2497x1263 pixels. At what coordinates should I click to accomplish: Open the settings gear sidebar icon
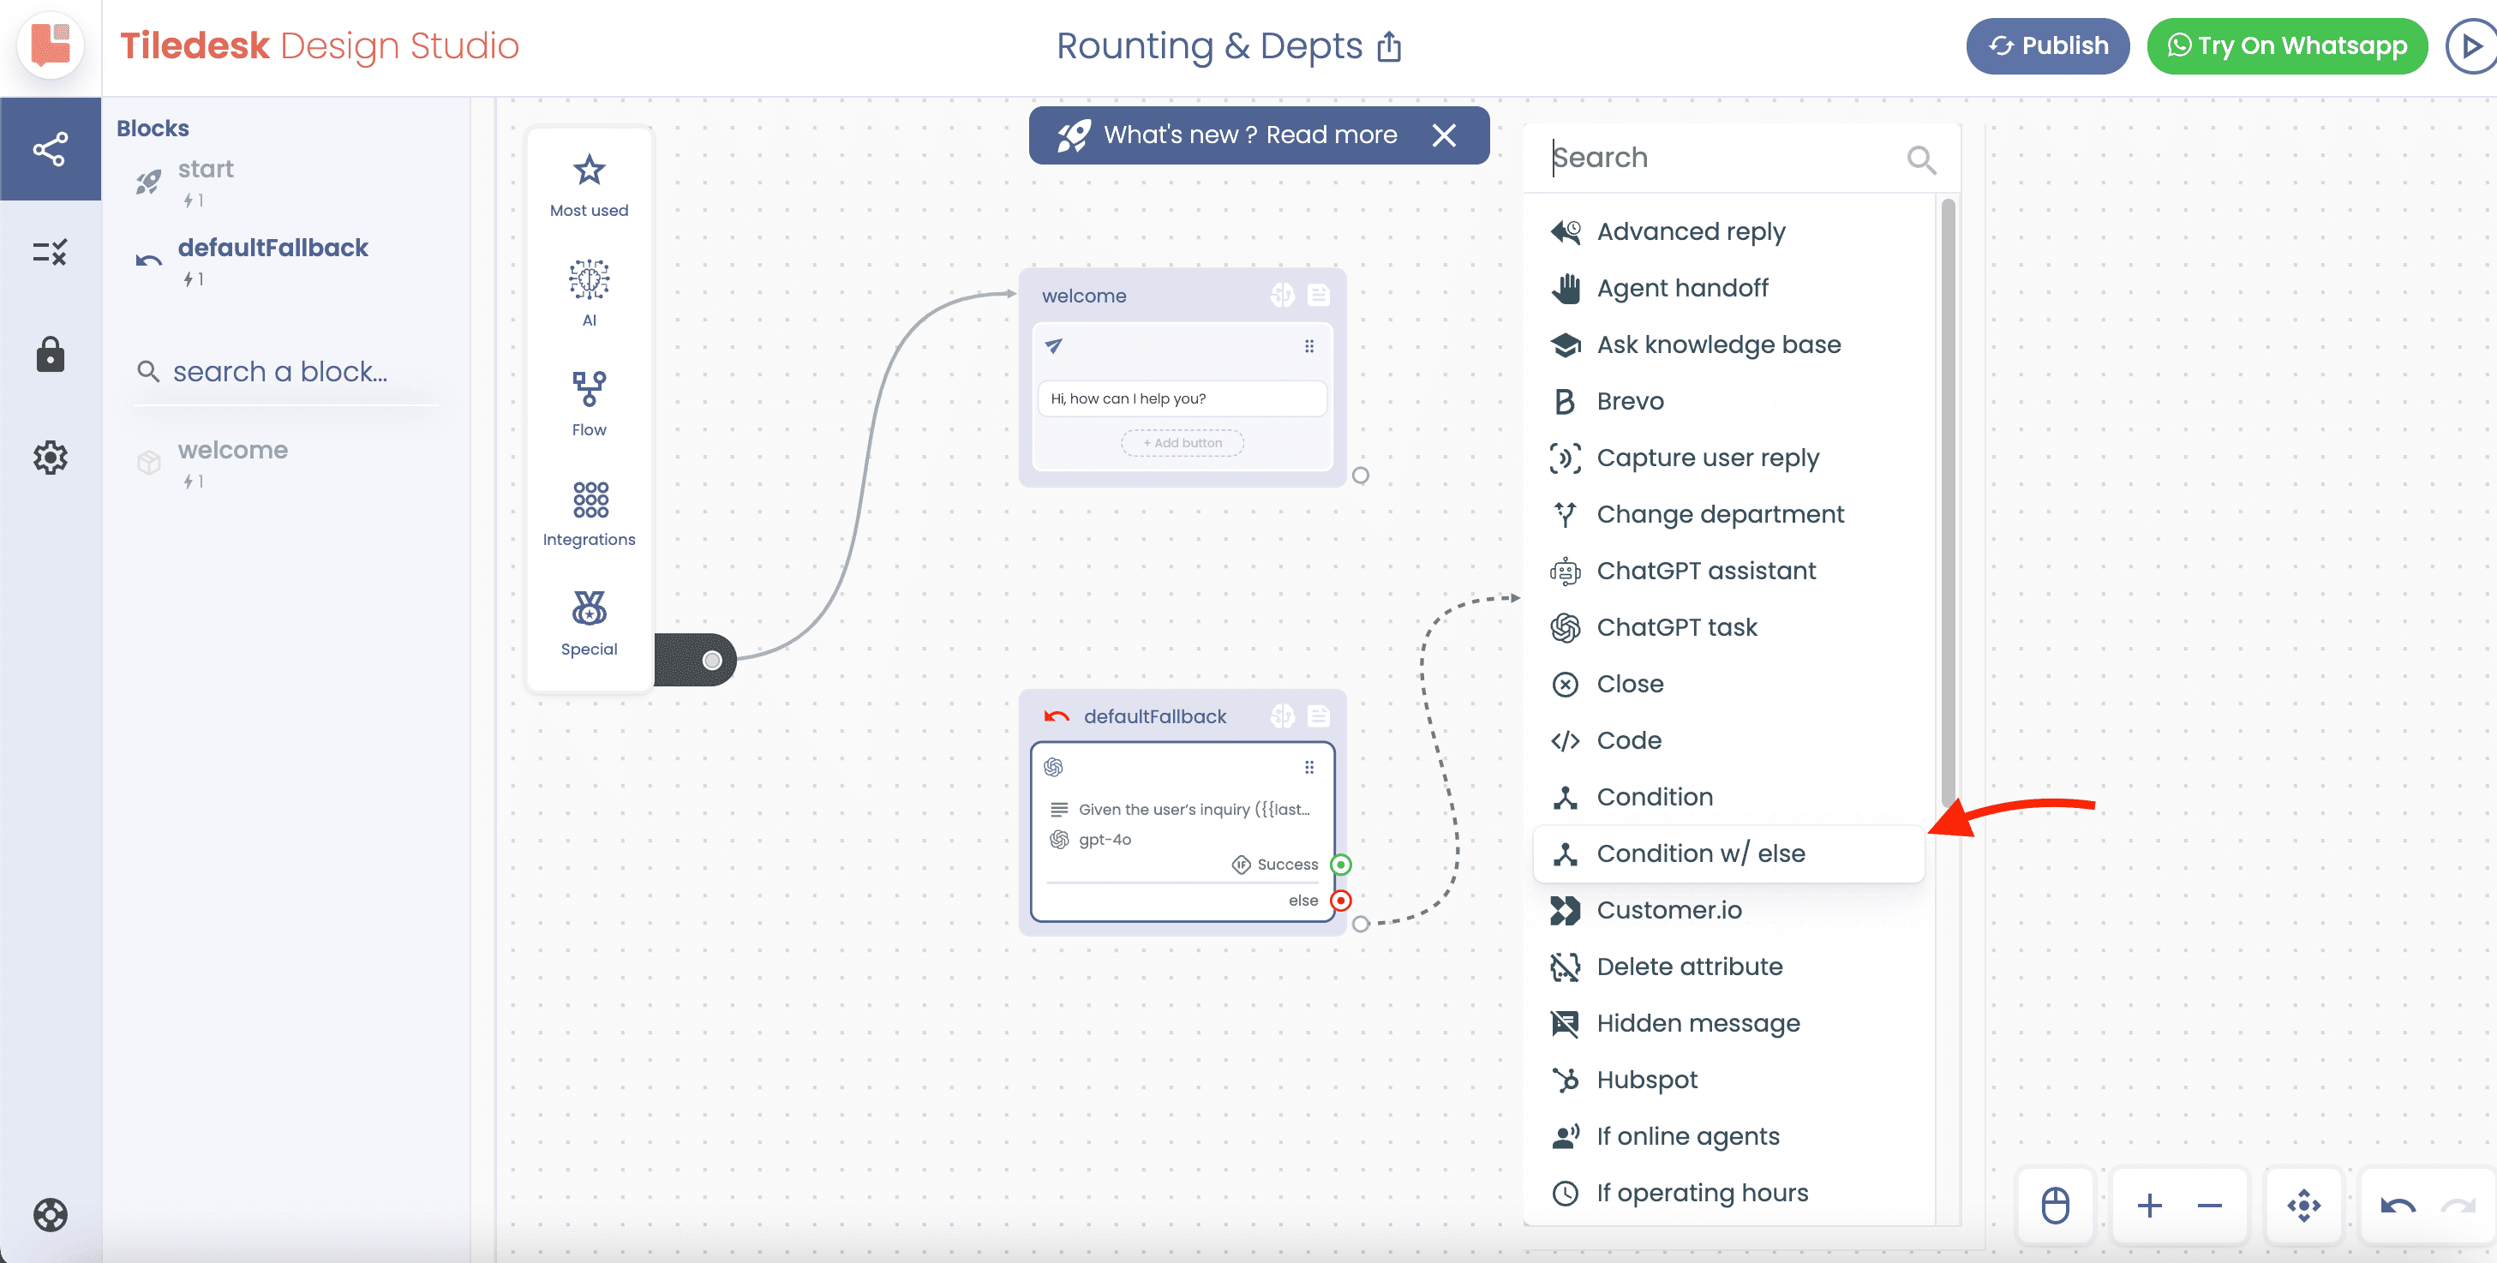[51, 457]
